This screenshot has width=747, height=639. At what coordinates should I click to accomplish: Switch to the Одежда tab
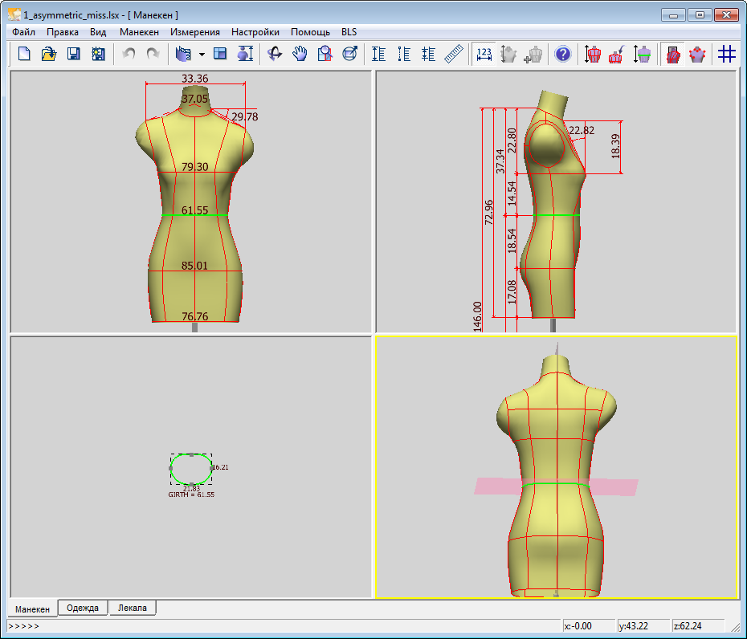(x=83, y=608)
